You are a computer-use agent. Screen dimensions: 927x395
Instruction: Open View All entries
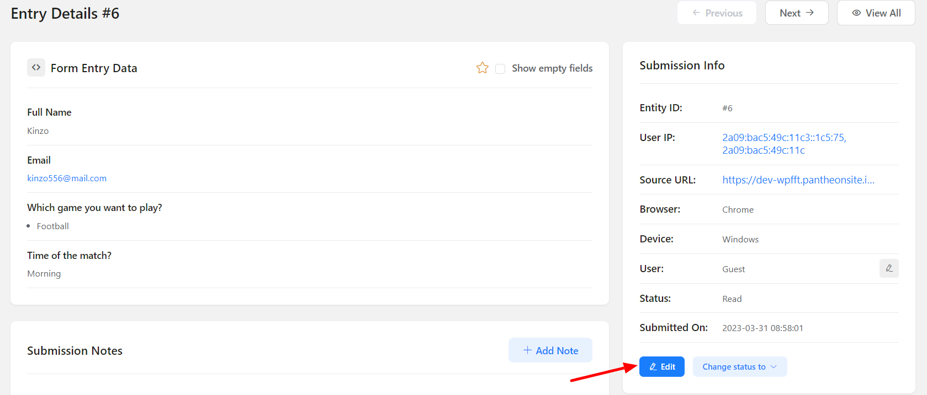point(876,13)
